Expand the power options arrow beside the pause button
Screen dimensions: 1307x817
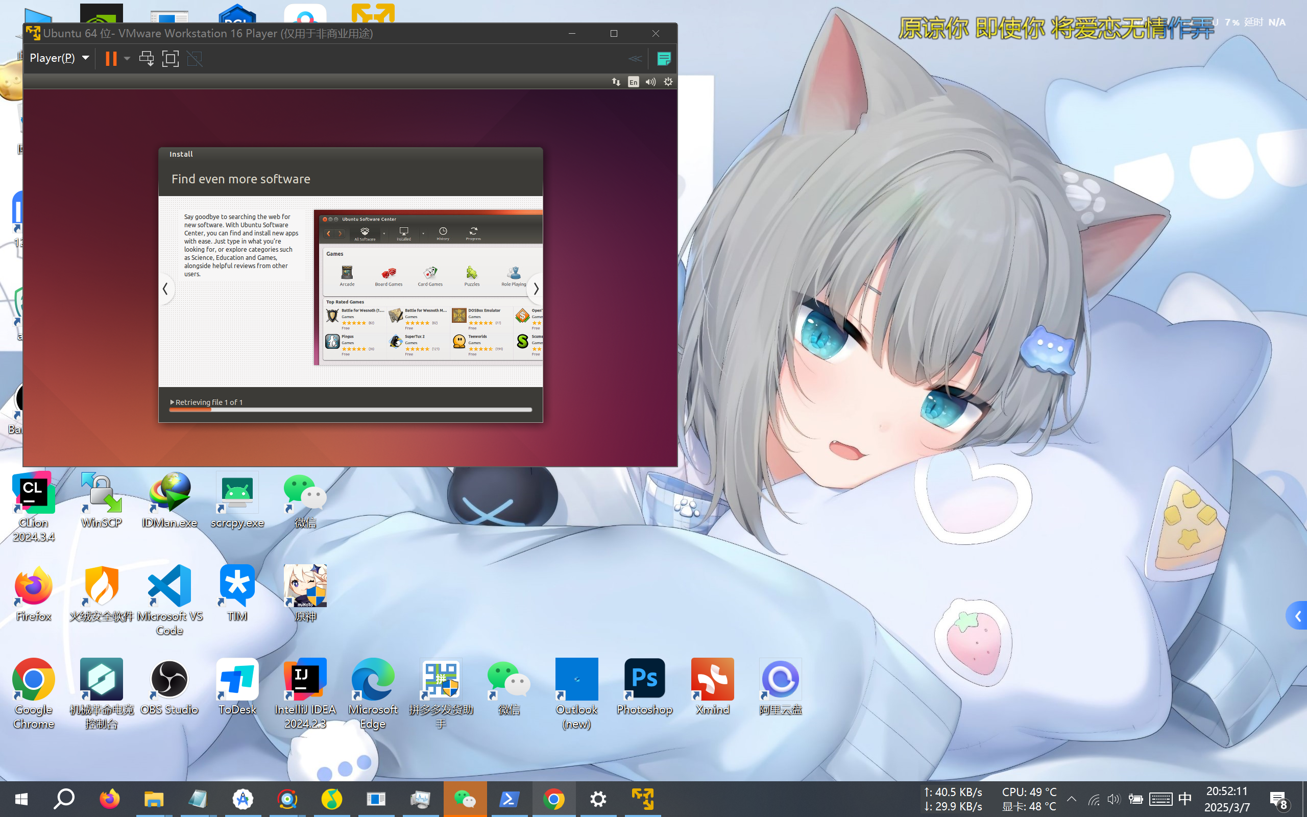click(127, 58)
